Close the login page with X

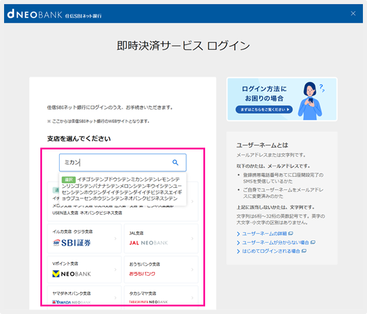coord(352,13)
